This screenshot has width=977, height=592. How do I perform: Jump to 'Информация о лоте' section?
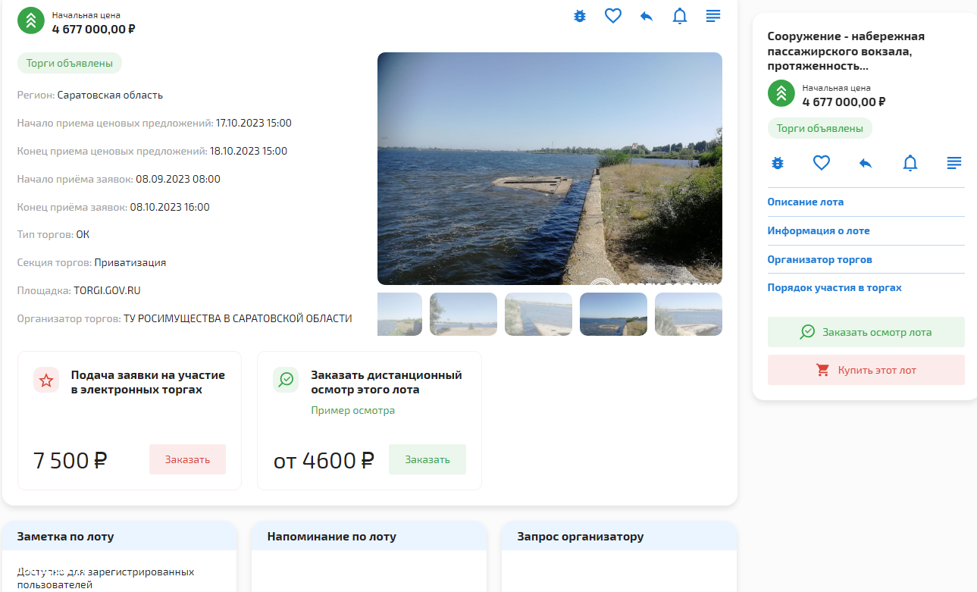pyautogui.click(x=818, y=231)
